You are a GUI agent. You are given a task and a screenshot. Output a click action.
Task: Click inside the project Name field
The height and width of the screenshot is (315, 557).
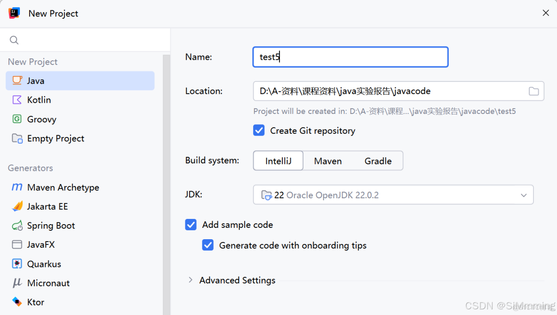point(350,57)
